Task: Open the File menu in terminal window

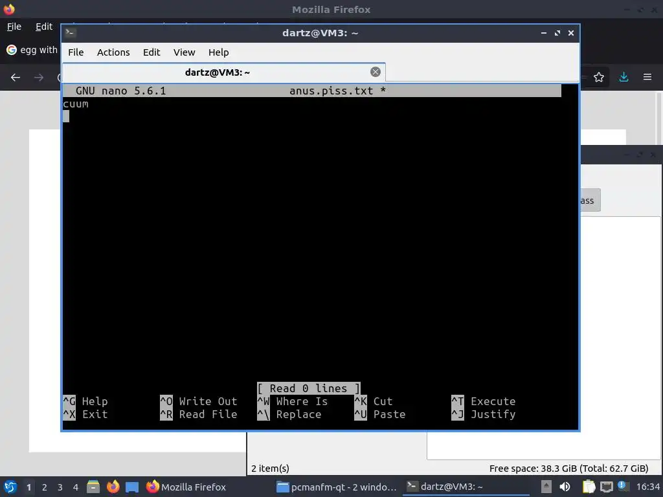Action: coord(76,52)
